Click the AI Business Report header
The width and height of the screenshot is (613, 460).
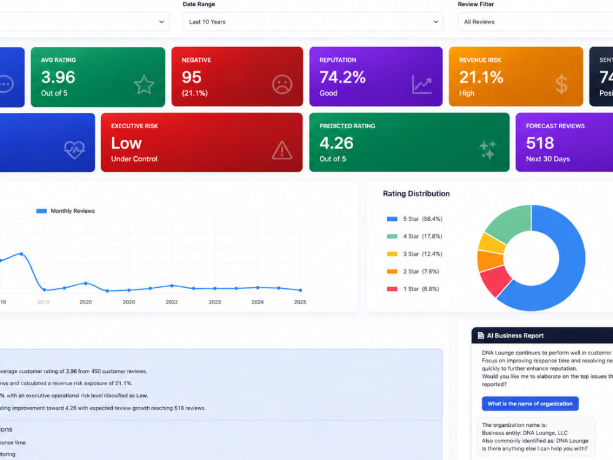point(543,335)
